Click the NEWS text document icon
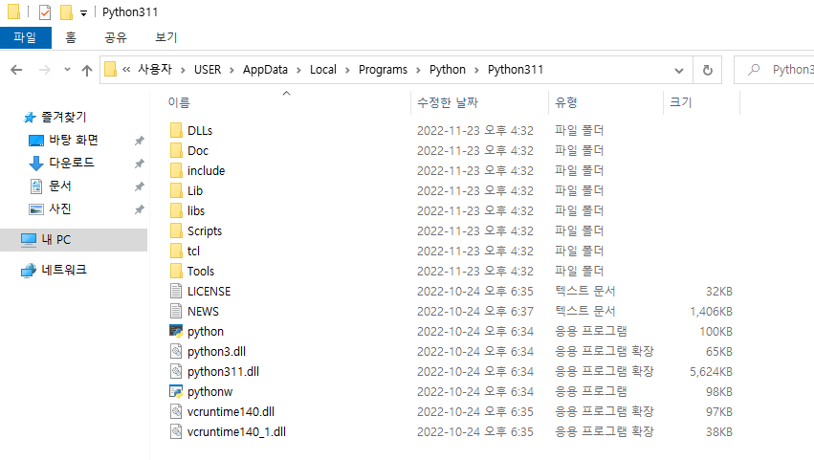Viewport: 814px width, 460px height. [177, 311]
